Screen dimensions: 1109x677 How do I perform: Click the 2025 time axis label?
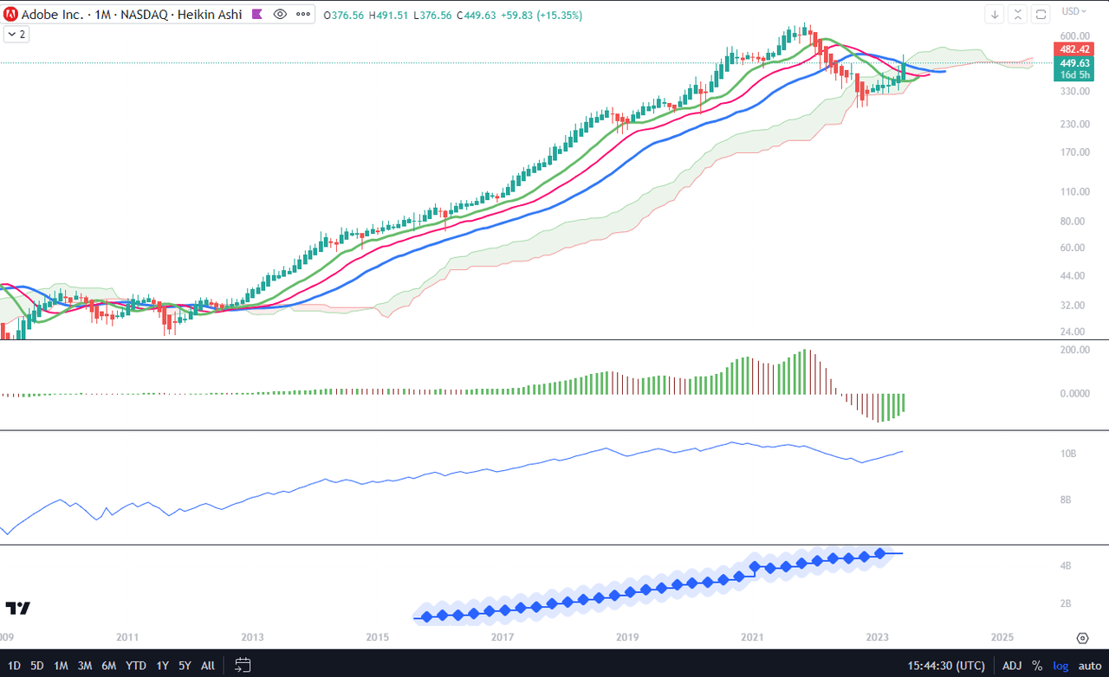click(1002, 638)
